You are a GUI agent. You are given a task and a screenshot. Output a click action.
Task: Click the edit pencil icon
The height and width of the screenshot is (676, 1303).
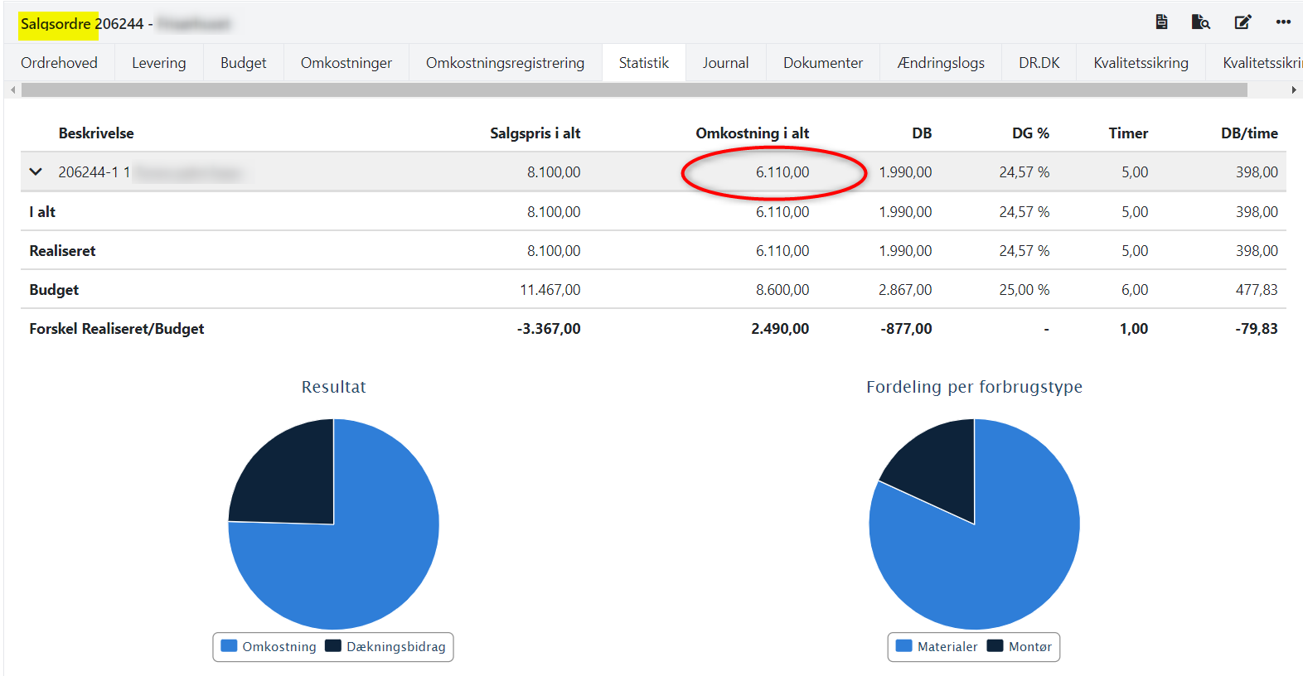(x=1242, y=22)
